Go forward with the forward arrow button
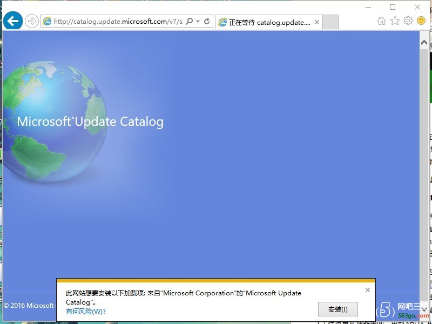The height and width of the screenshot is (324, 432). click(32, 21)
